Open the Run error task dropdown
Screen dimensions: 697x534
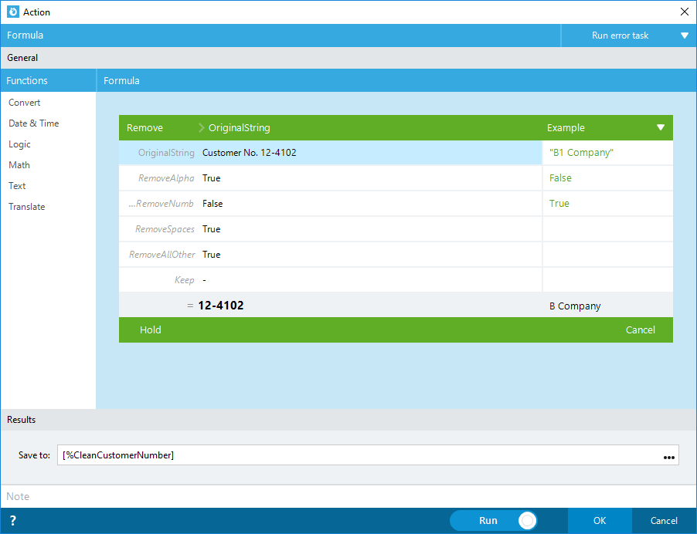pos(683,35)
